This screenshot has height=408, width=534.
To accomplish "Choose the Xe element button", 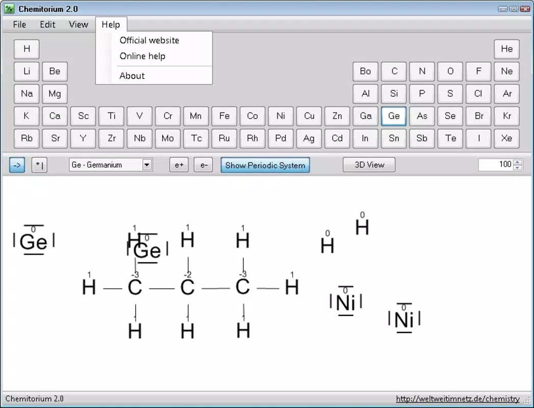I will [x=507, y=139].
